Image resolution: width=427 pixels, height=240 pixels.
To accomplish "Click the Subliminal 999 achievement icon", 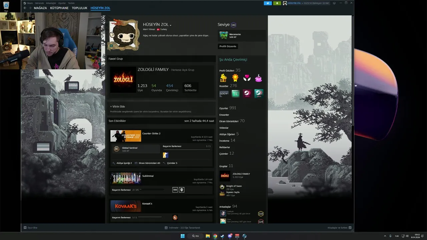I will click(x=175, y=190).
